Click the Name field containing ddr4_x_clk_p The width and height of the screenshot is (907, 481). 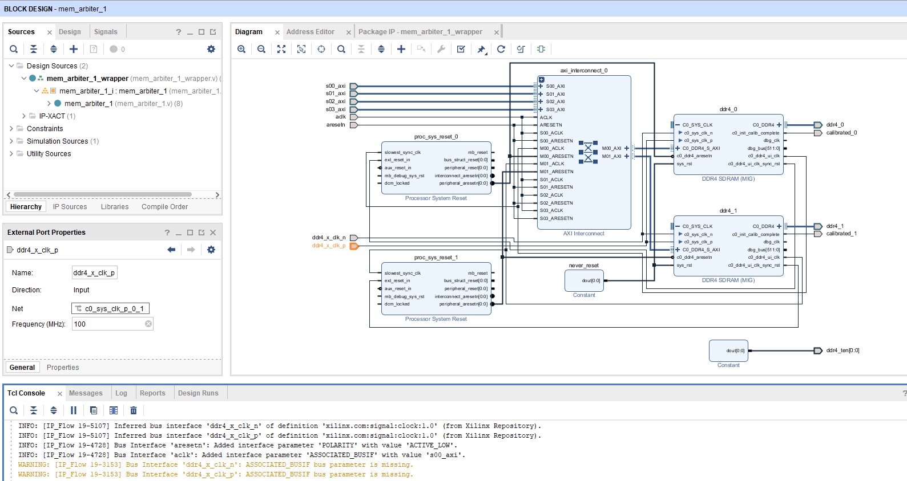[94, 273]
